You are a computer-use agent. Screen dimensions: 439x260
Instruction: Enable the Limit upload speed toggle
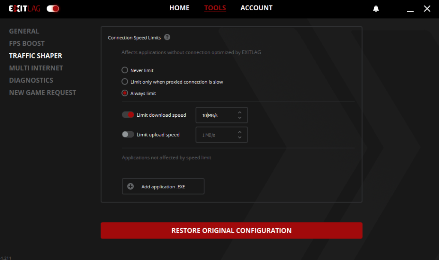click(x=128, y=134)
